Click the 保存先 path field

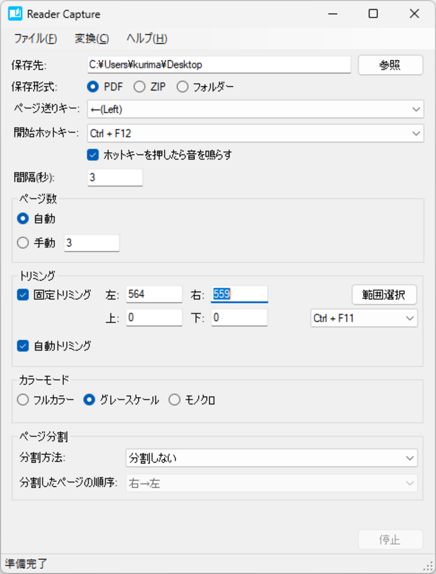pyautogui.click(x=219, y=65)
